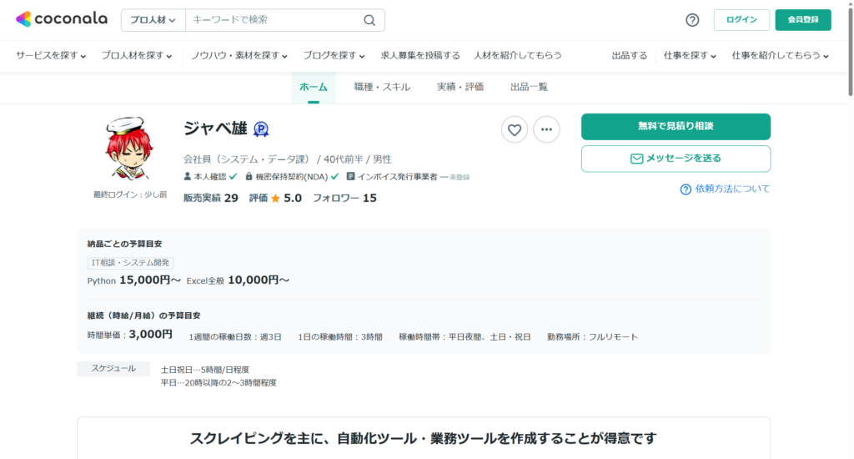Image resolution: width=854 pixels, height=459 pixels.
Task: Click the blue PRO badge icon
Action: [261, 129]
